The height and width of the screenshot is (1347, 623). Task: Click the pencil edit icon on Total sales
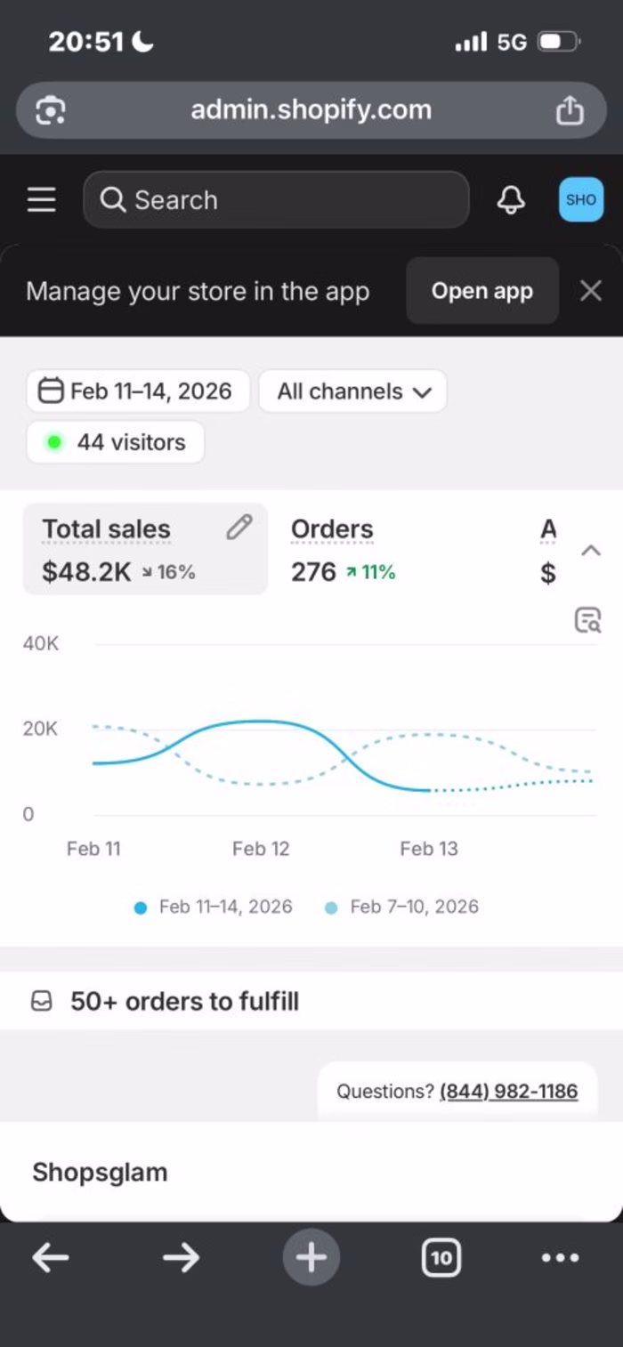click(x=239, y=528)
